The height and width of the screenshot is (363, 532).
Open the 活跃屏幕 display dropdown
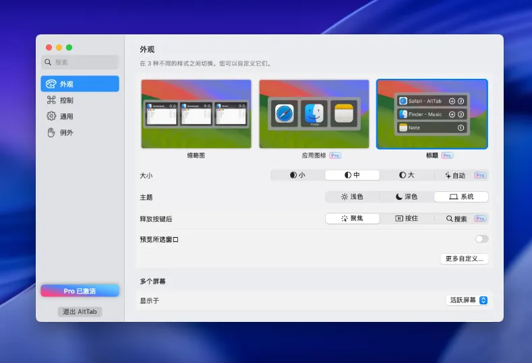click(467, 300)
